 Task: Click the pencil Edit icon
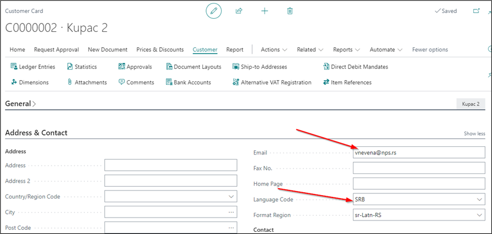pos(214,11)
